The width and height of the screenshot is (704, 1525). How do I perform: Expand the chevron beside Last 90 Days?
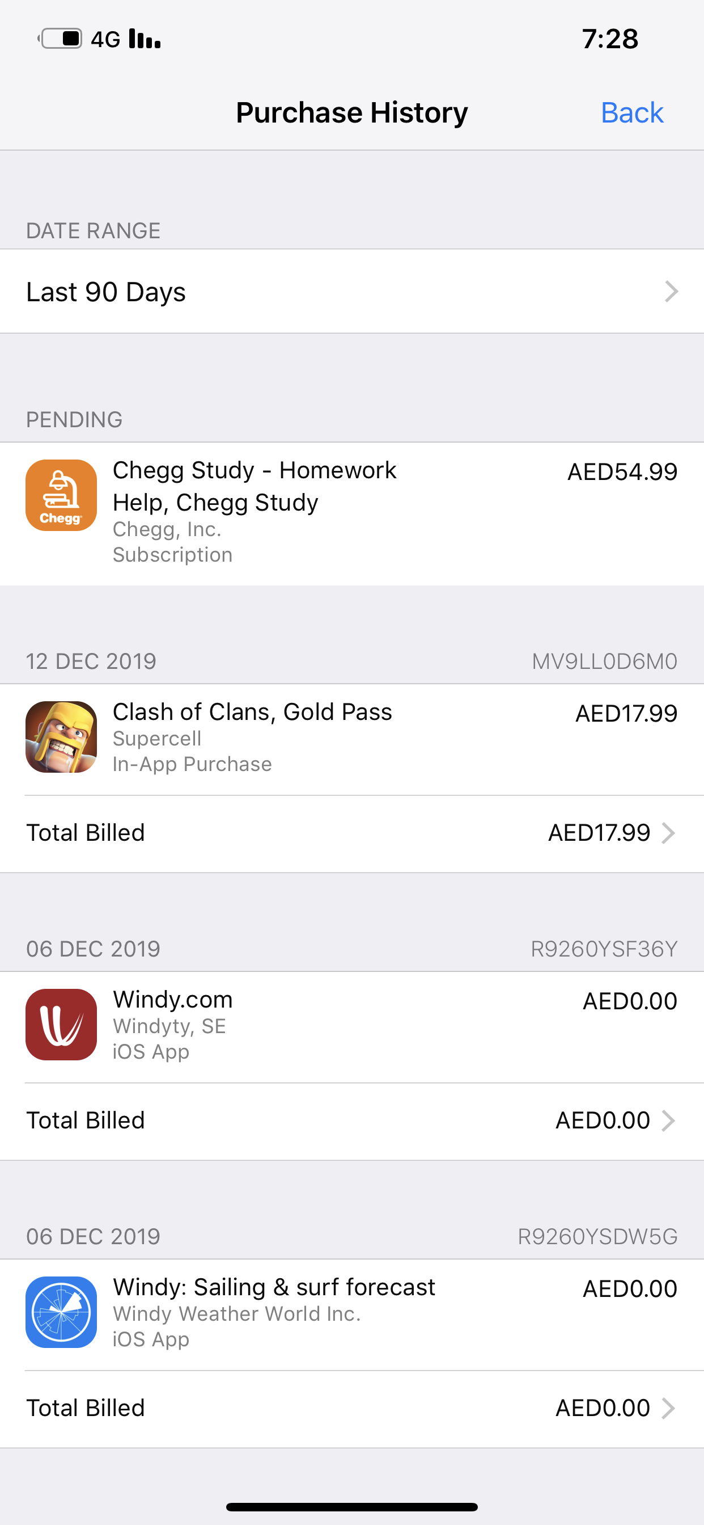(671, 291)
